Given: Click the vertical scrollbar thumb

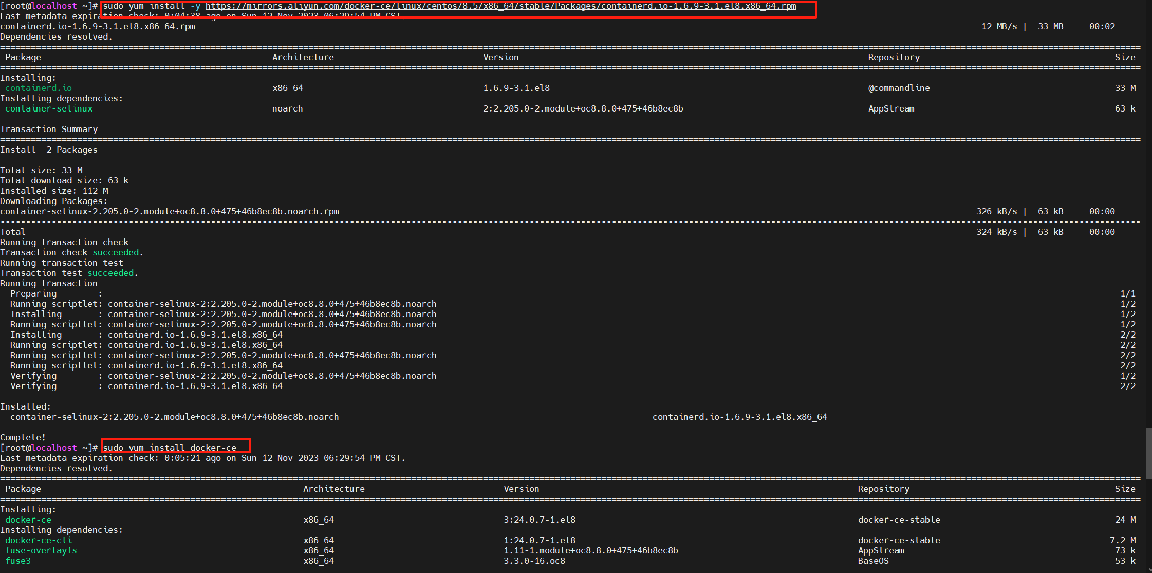Looking at the screenshot, I should (x=1149, y=452).
